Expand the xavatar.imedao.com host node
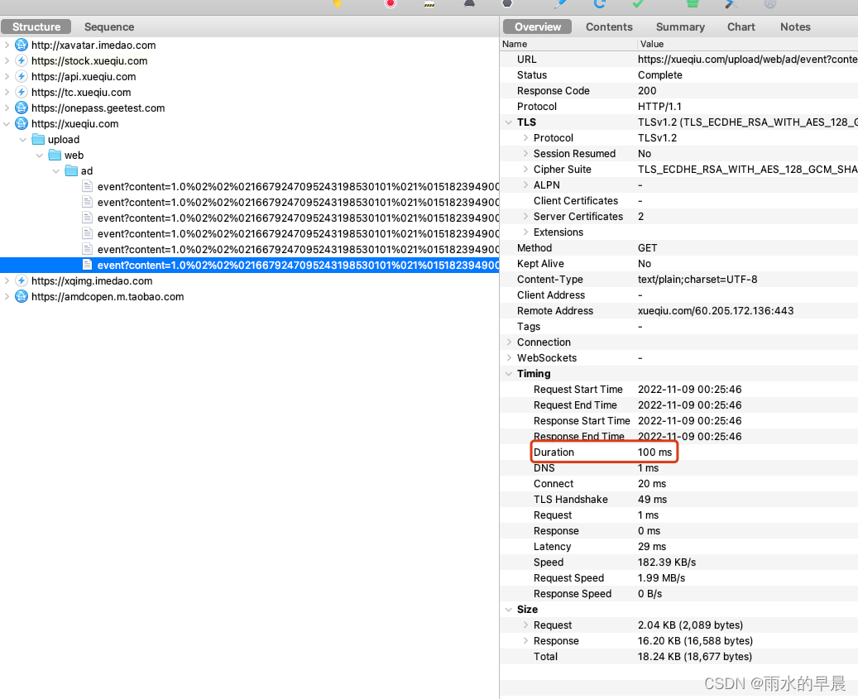Screen dimensions: 858x699 coord(7,45)
